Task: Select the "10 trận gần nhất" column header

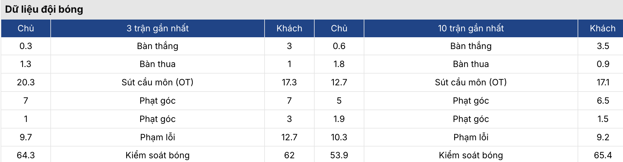Action: (x=471, y=29)
